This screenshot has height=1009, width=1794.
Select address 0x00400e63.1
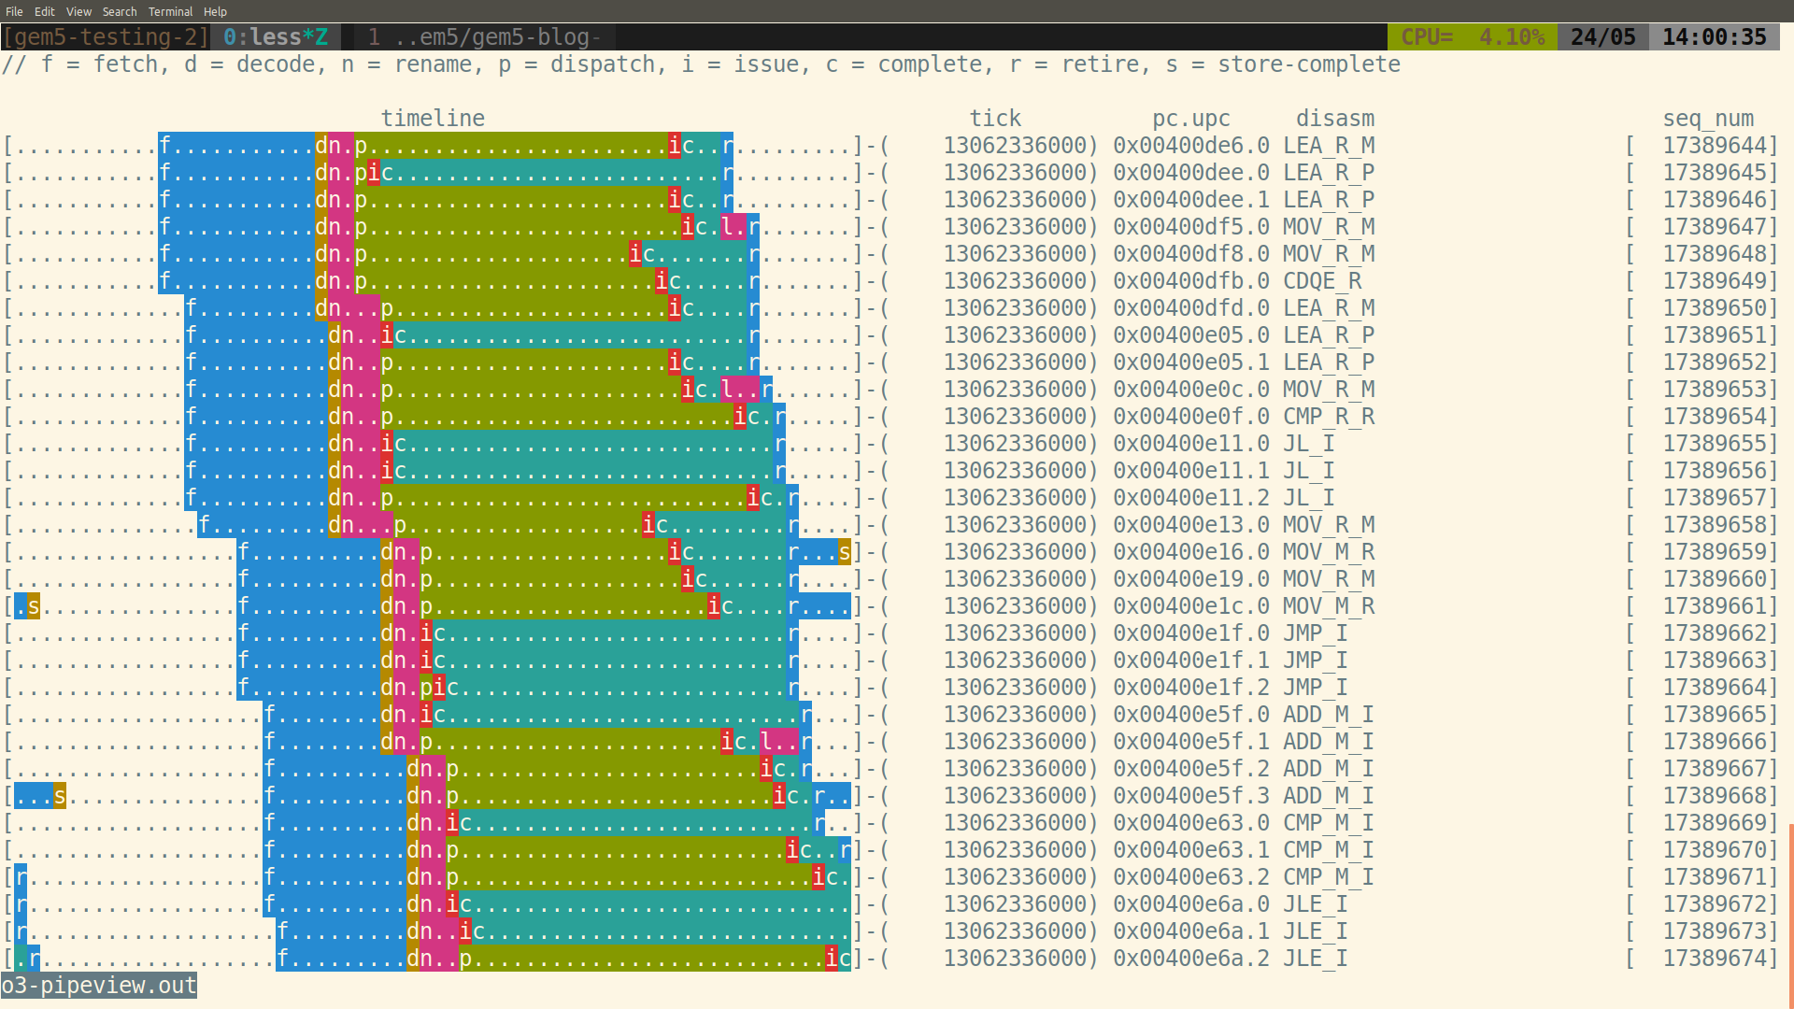(1191, 850)
